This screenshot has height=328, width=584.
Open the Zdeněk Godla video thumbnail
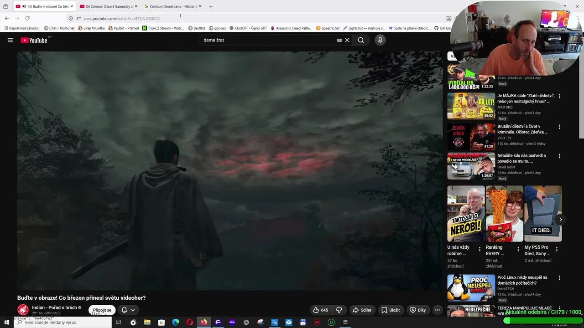tap(471, 137)
